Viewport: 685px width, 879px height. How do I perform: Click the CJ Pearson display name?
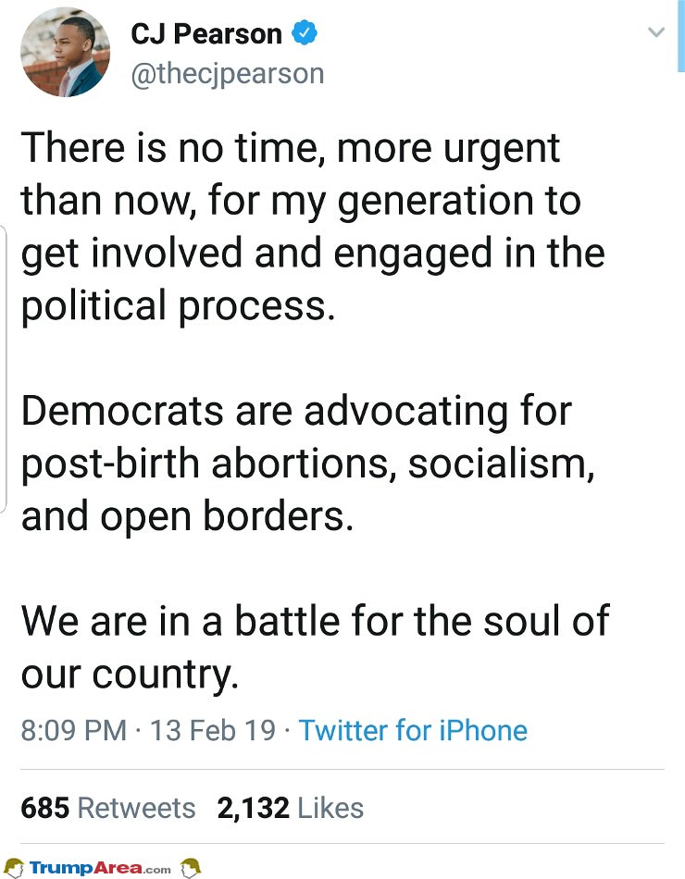point(205,33)
